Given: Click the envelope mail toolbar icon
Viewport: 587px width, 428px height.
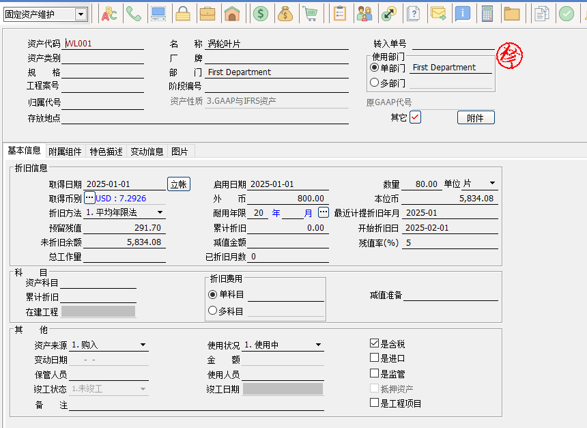Looking at the screenshot, I should [x=438, y=14].
